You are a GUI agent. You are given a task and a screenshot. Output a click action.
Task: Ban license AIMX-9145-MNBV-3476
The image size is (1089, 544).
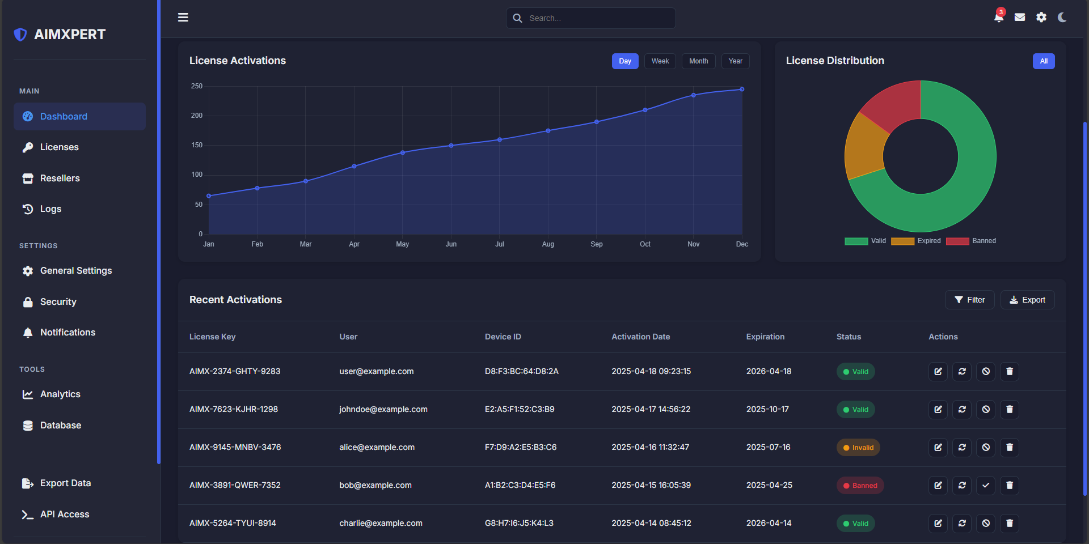pos(986,448)
